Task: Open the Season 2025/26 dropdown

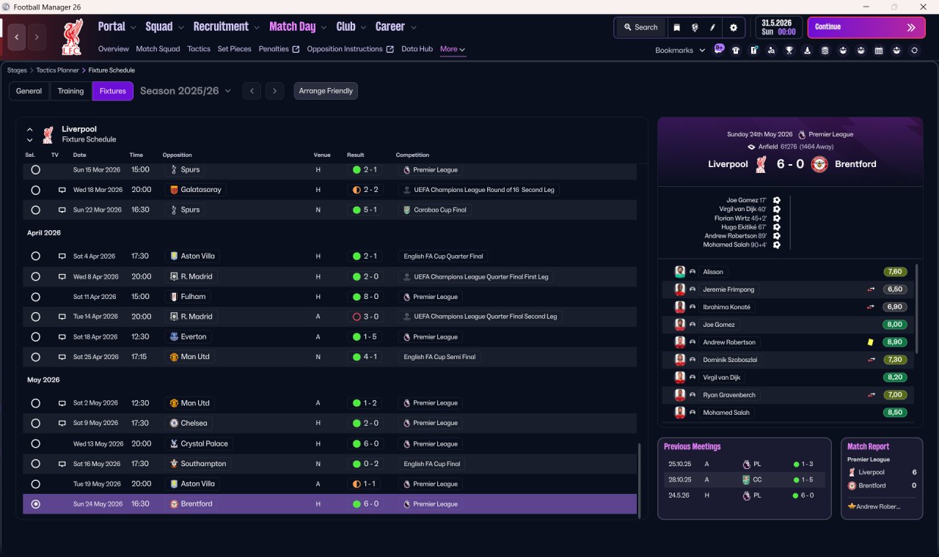Action: coord(186,91)
